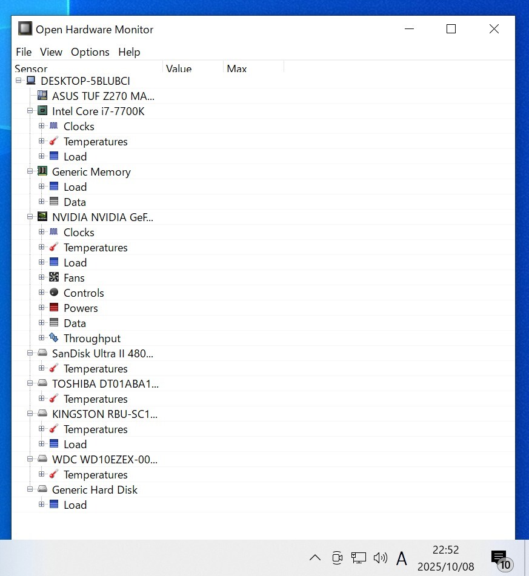This screenshot has height=576, width=529.
Task: Expand Powers under NVIDIA GPU
Action: (41, 308)
